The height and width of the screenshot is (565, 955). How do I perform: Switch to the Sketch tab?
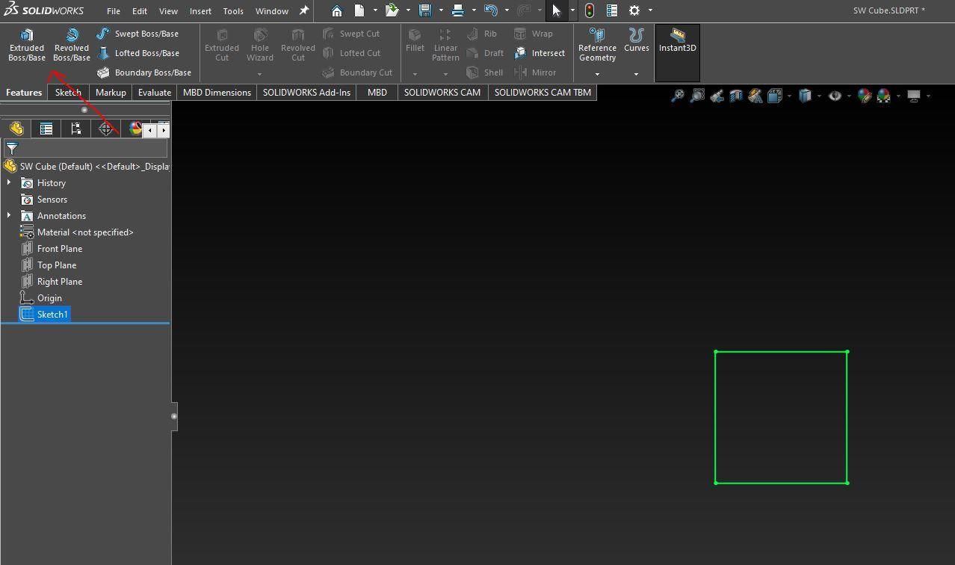coord(67,92)
